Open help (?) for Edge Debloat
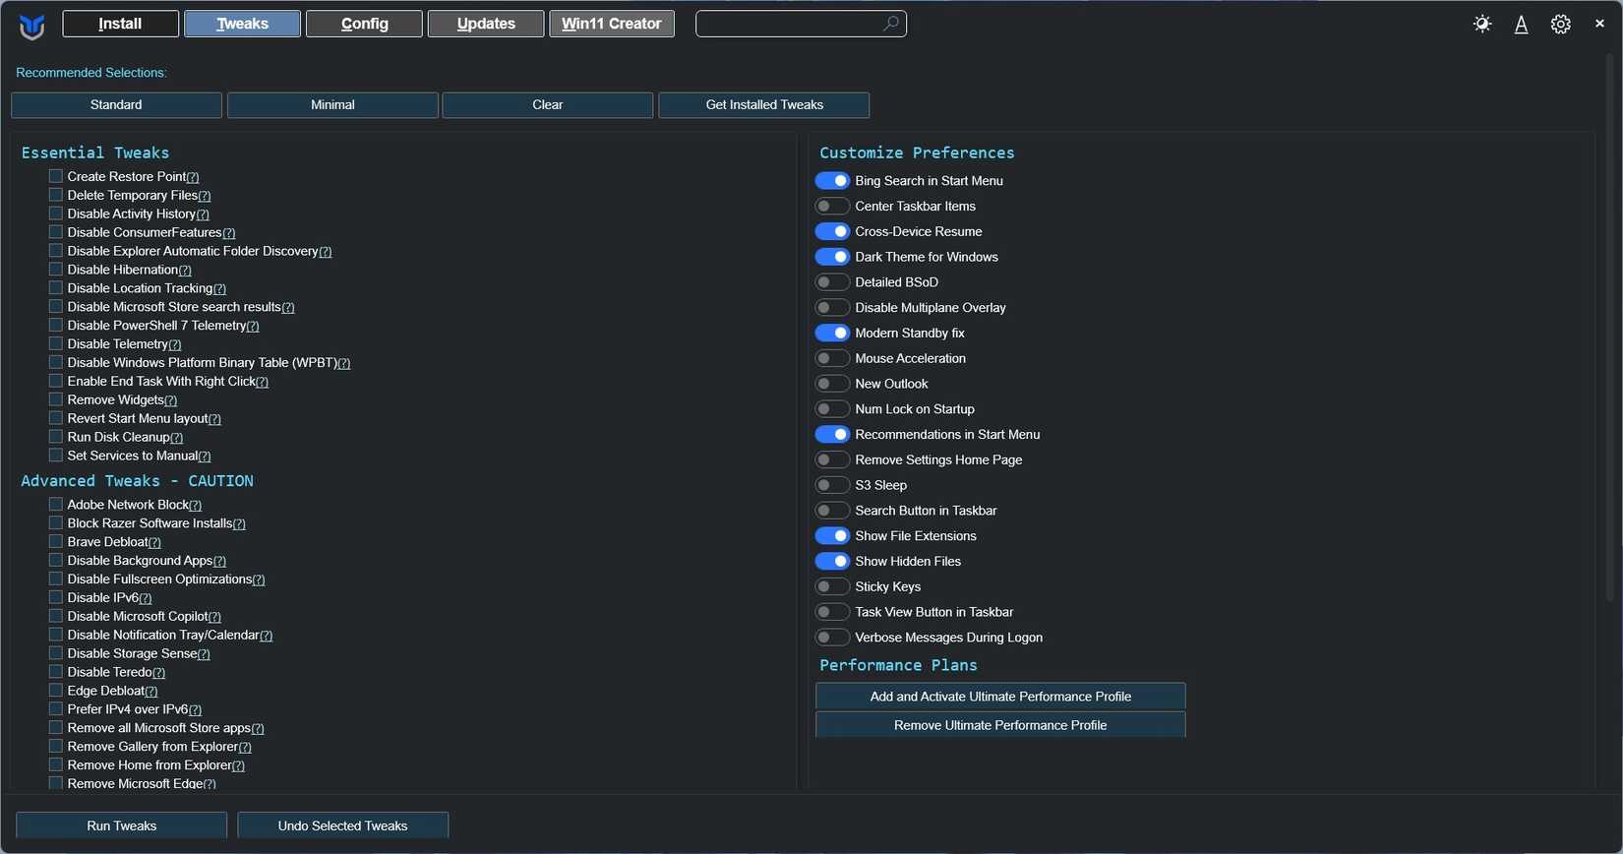Viewport: 1623px width, 854px height. 151,692
